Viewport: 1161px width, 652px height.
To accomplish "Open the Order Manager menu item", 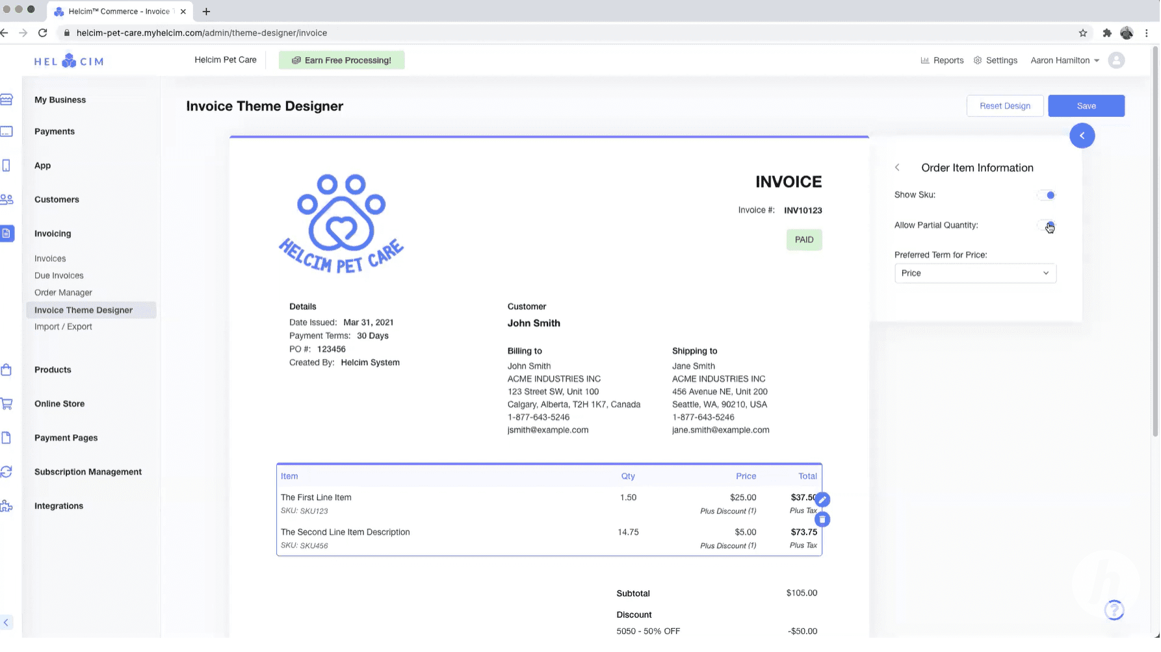I will 63,293.
